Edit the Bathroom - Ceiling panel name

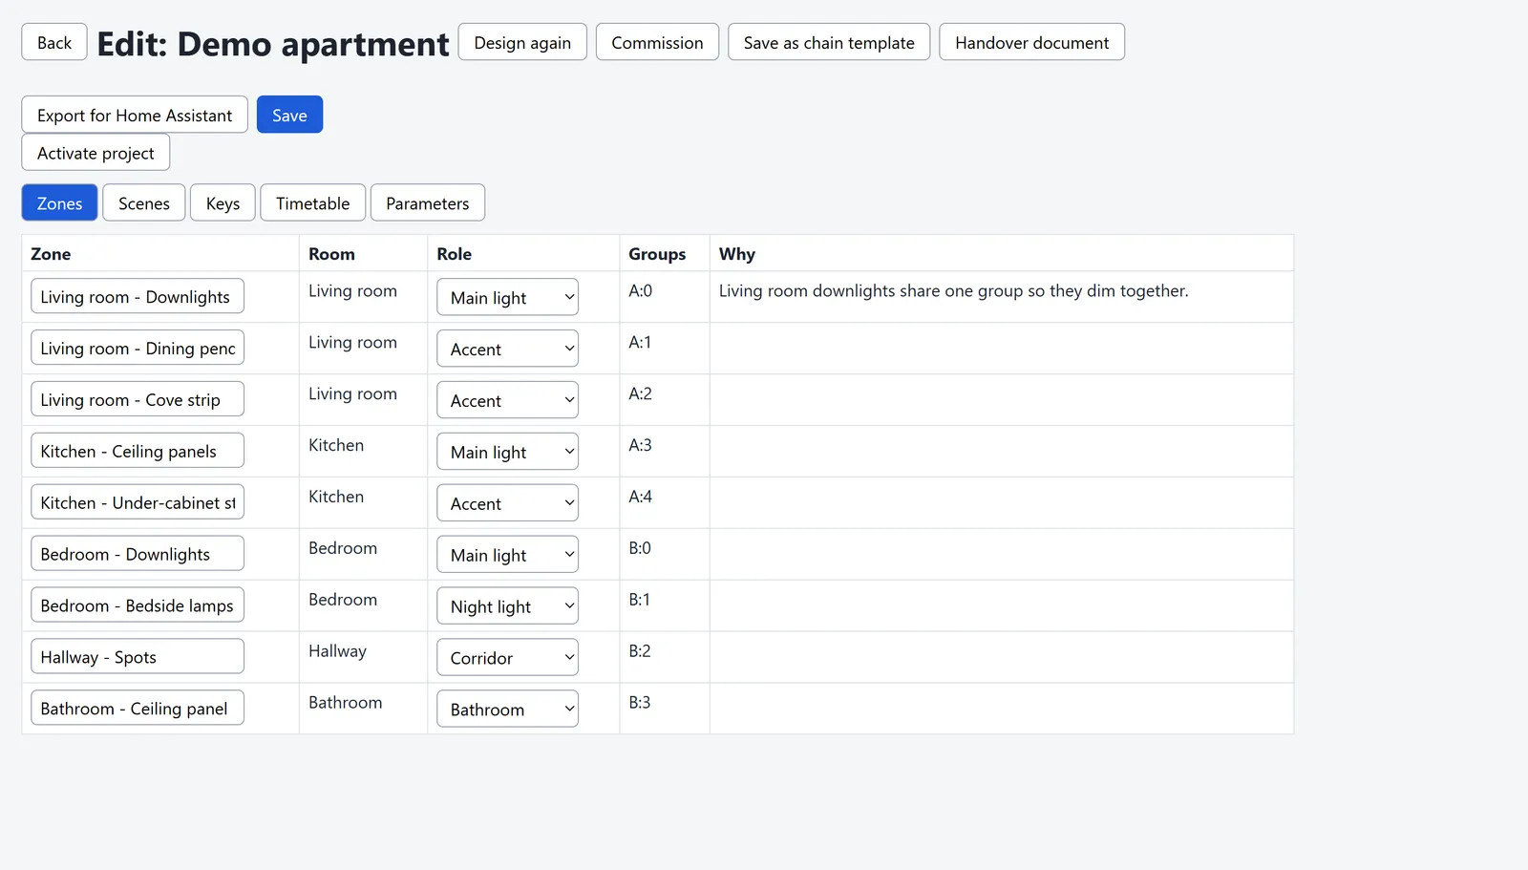[138, 709]
